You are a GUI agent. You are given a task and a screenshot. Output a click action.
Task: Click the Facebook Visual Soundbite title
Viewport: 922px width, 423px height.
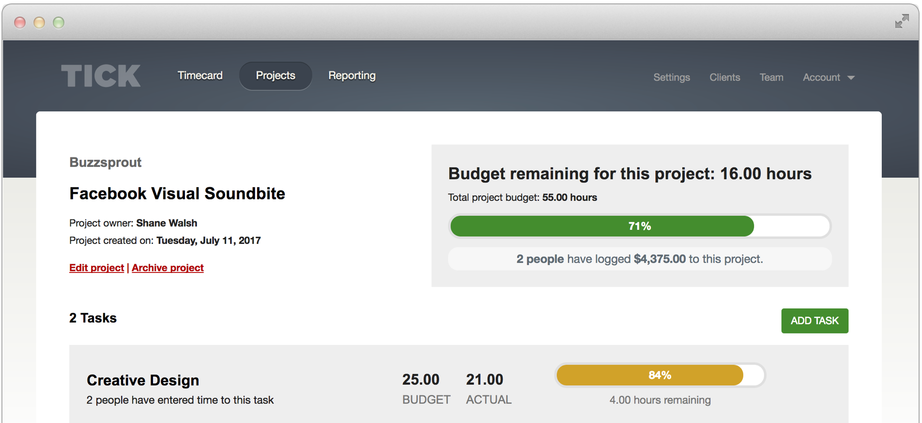coord(177,194)
